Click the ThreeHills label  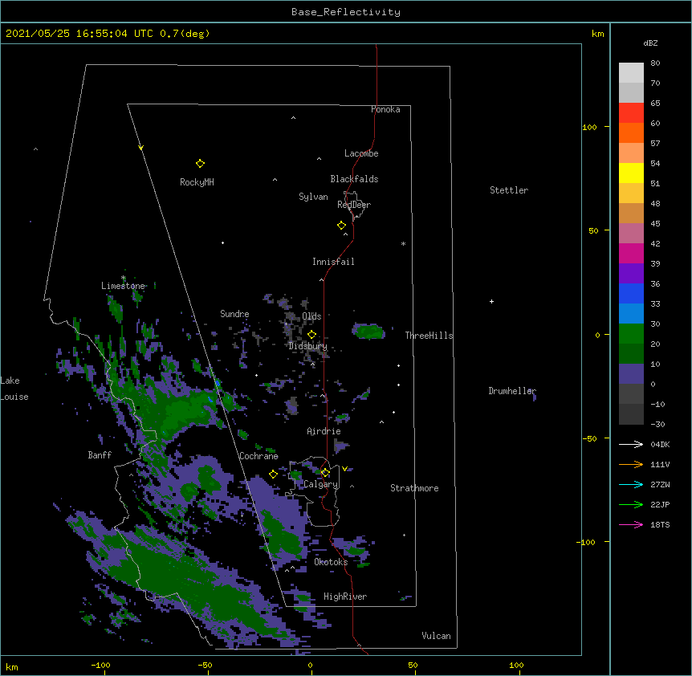[x=429, y=336]
